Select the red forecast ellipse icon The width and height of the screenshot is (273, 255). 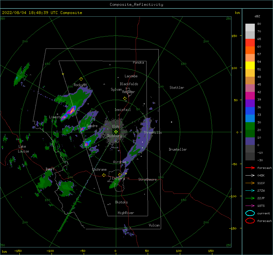[250, 221]
